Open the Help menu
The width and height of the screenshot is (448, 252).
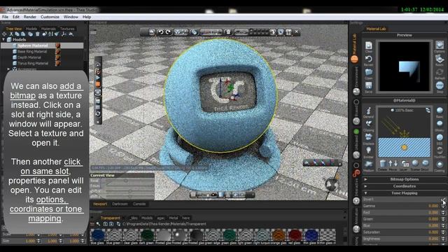[x=87, y=17]
